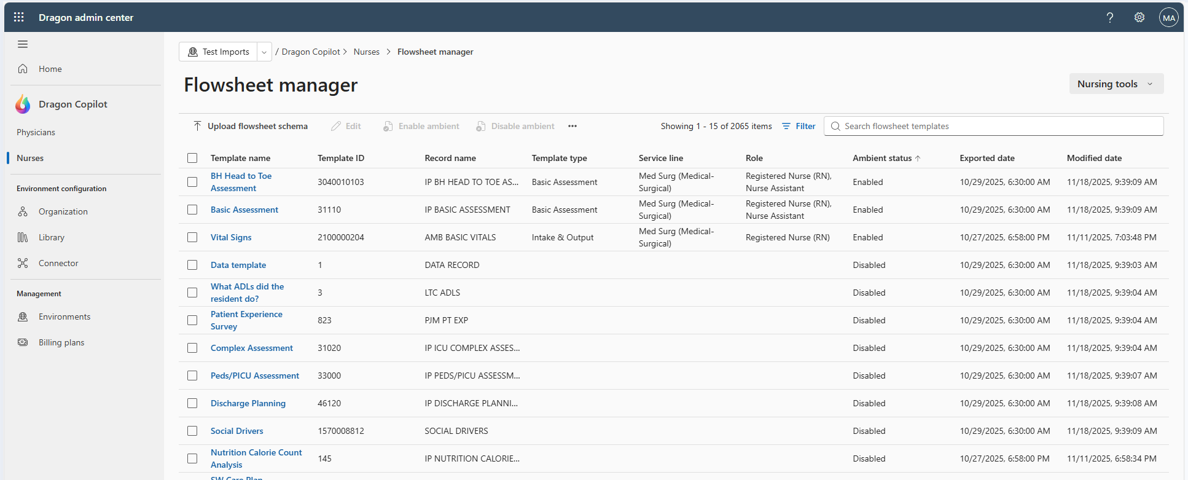Image resolution: width=1188 pixels, height=480 pixels.
Task: Click the Connector sidebar icon
Action: 23,263
